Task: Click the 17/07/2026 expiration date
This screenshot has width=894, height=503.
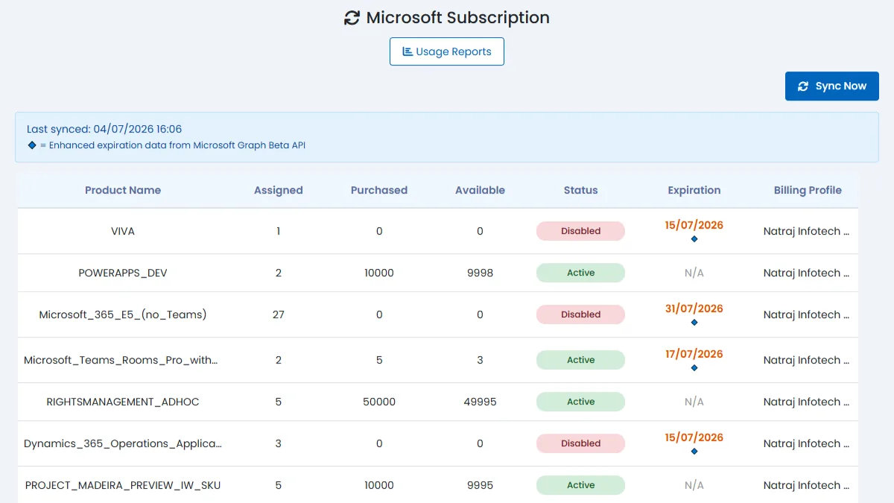Action: pos(694,354)
